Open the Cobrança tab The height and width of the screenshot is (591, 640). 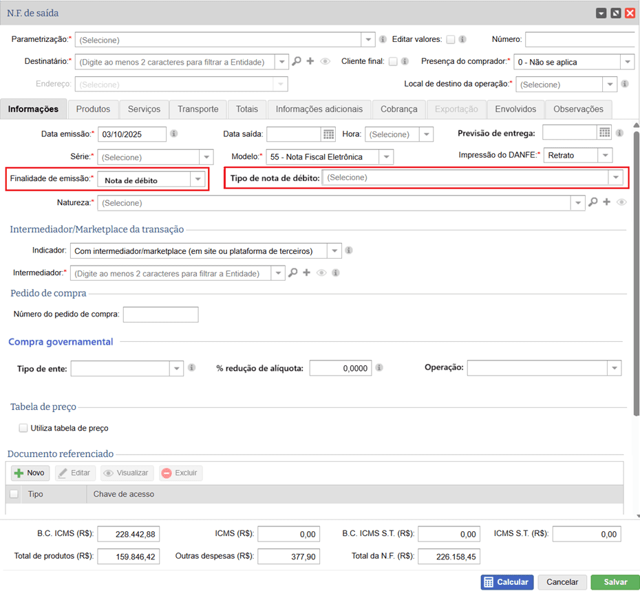[398, 109]
